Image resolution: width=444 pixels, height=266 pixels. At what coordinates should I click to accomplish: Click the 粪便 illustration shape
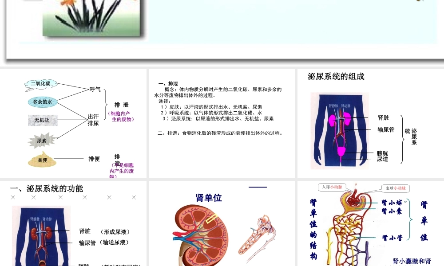click(x=42, y=159)
